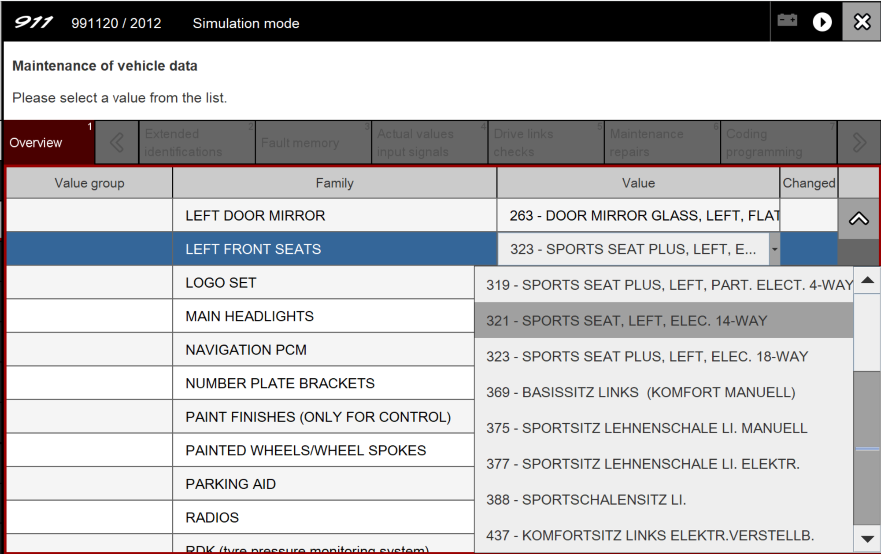The image size is (881, 554).
Task: Click the battery status icon
Action: [787, 21]
